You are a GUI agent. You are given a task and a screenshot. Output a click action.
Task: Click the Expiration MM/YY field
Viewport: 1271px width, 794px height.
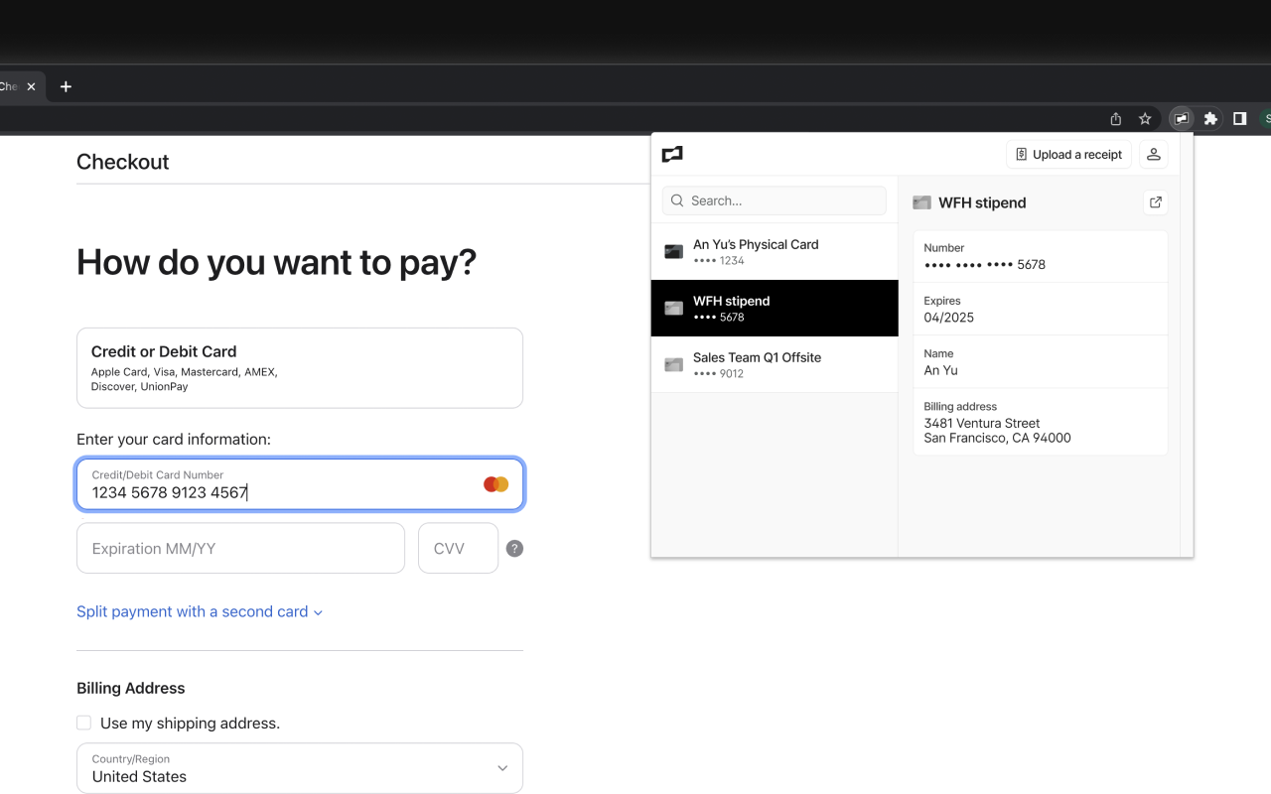240,548
